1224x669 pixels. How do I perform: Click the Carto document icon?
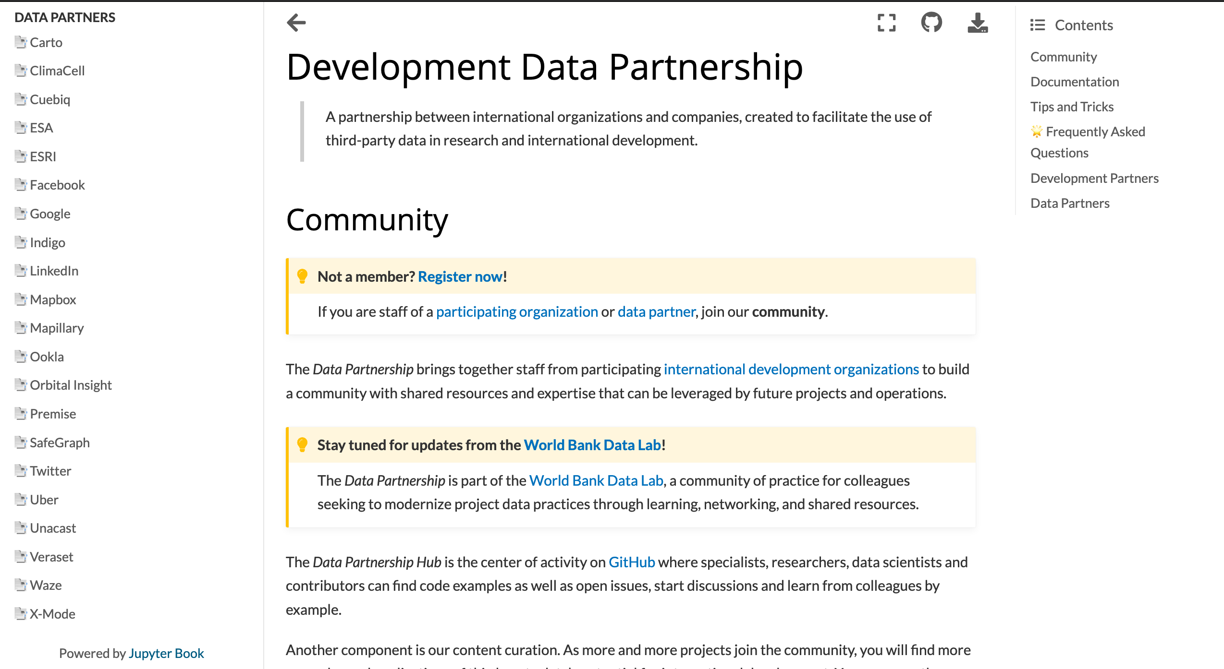click(21, 42)
